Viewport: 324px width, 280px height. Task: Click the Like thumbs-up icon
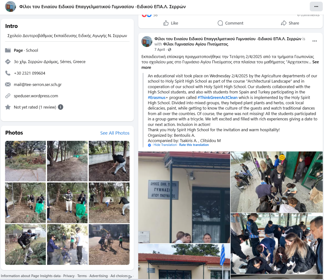[x=166, y=23]
